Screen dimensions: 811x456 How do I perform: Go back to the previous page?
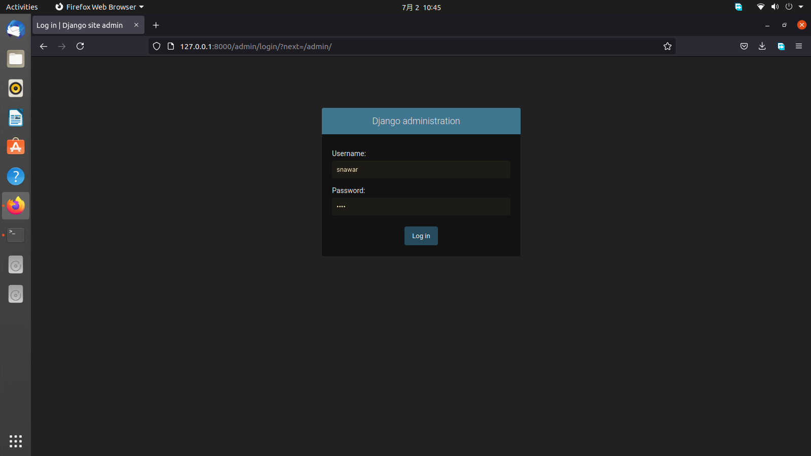(44, 46)
